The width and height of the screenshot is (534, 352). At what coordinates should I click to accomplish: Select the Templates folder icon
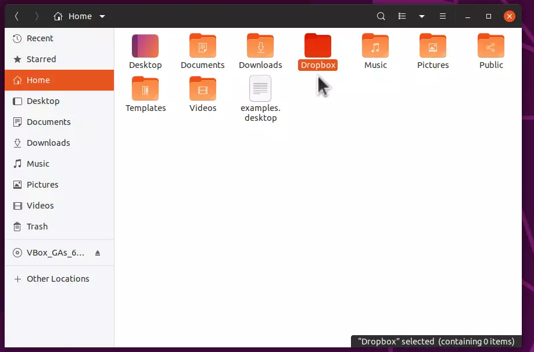pyautogui.click(x=145, y=88)
